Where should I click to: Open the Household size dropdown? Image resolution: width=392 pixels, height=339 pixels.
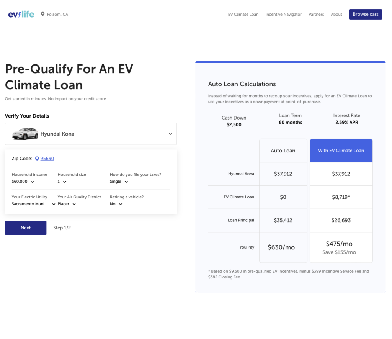(62, 182)
